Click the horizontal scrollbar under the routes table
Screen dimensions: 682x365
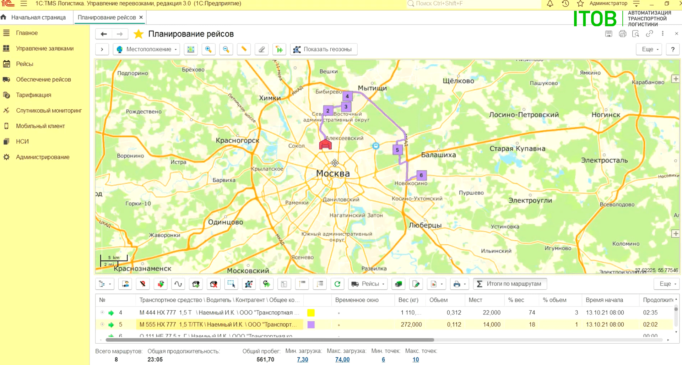[270, 340]
